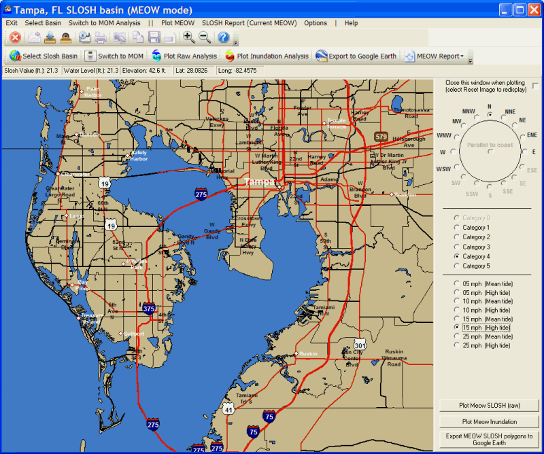Viewport: 544px width, 454px height.
Task: Select the Category 5 radio button
Action: 457,266
